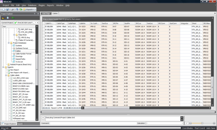Collapse the Reports folder node
The image size is (217, 130).
(3, 67)
